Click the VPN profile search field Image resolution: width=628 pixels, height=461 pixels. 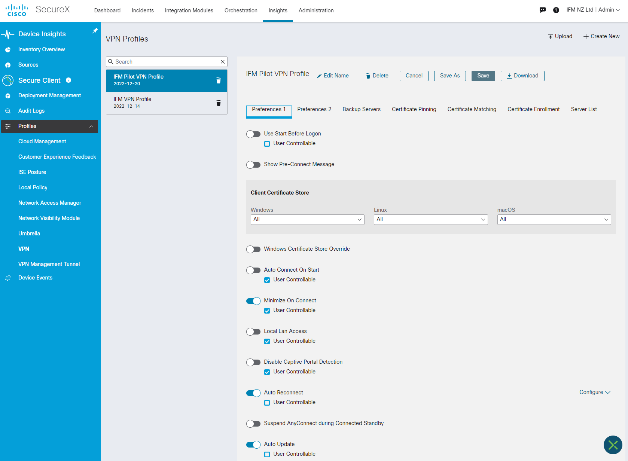click(x=167, y=62)
